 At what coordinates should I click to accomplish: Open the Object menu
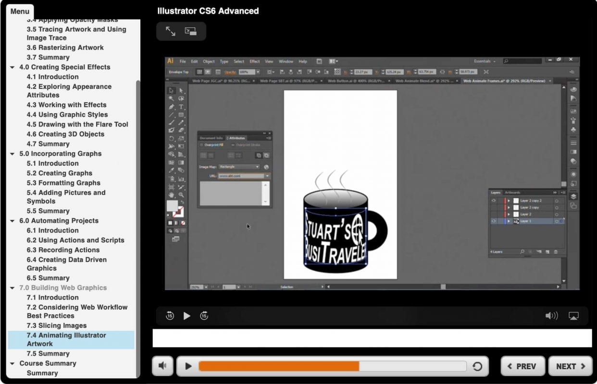pos(209,61)
